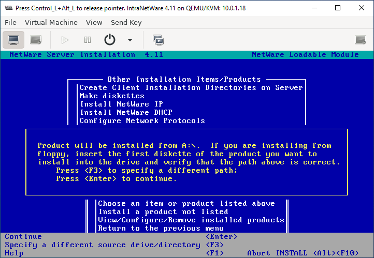The height and width of the screenshot is (258, 374).
Task: Show the graphical console view icon
Action: [13, 40]
